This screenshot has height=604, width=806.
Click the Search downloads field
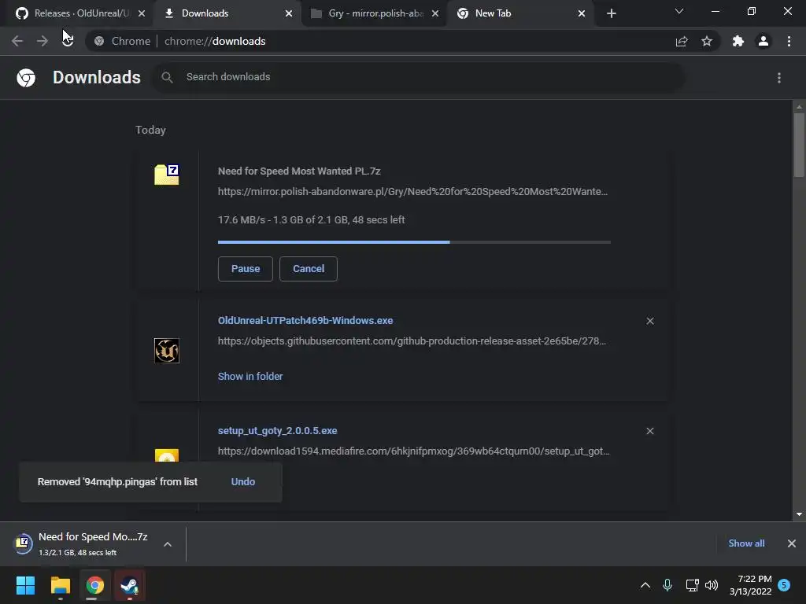click(418, 77)
